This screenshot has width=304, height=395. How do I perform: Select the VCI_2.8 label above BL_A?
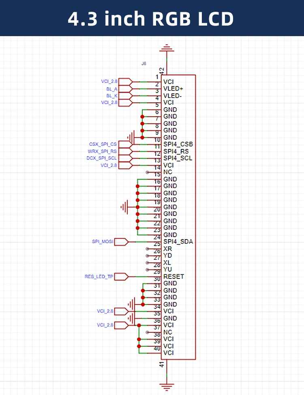coord(109,81)
